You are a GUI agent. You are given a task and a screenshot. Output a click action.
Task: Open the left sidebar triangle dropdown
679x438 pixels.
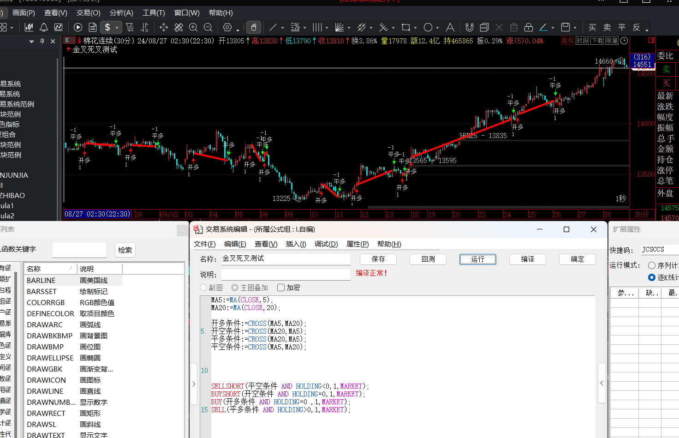[31, 41]
